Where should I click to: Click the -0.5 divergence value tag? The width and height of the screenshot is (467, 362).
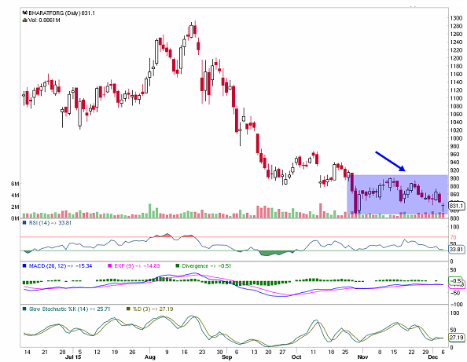tap(456, 280)
